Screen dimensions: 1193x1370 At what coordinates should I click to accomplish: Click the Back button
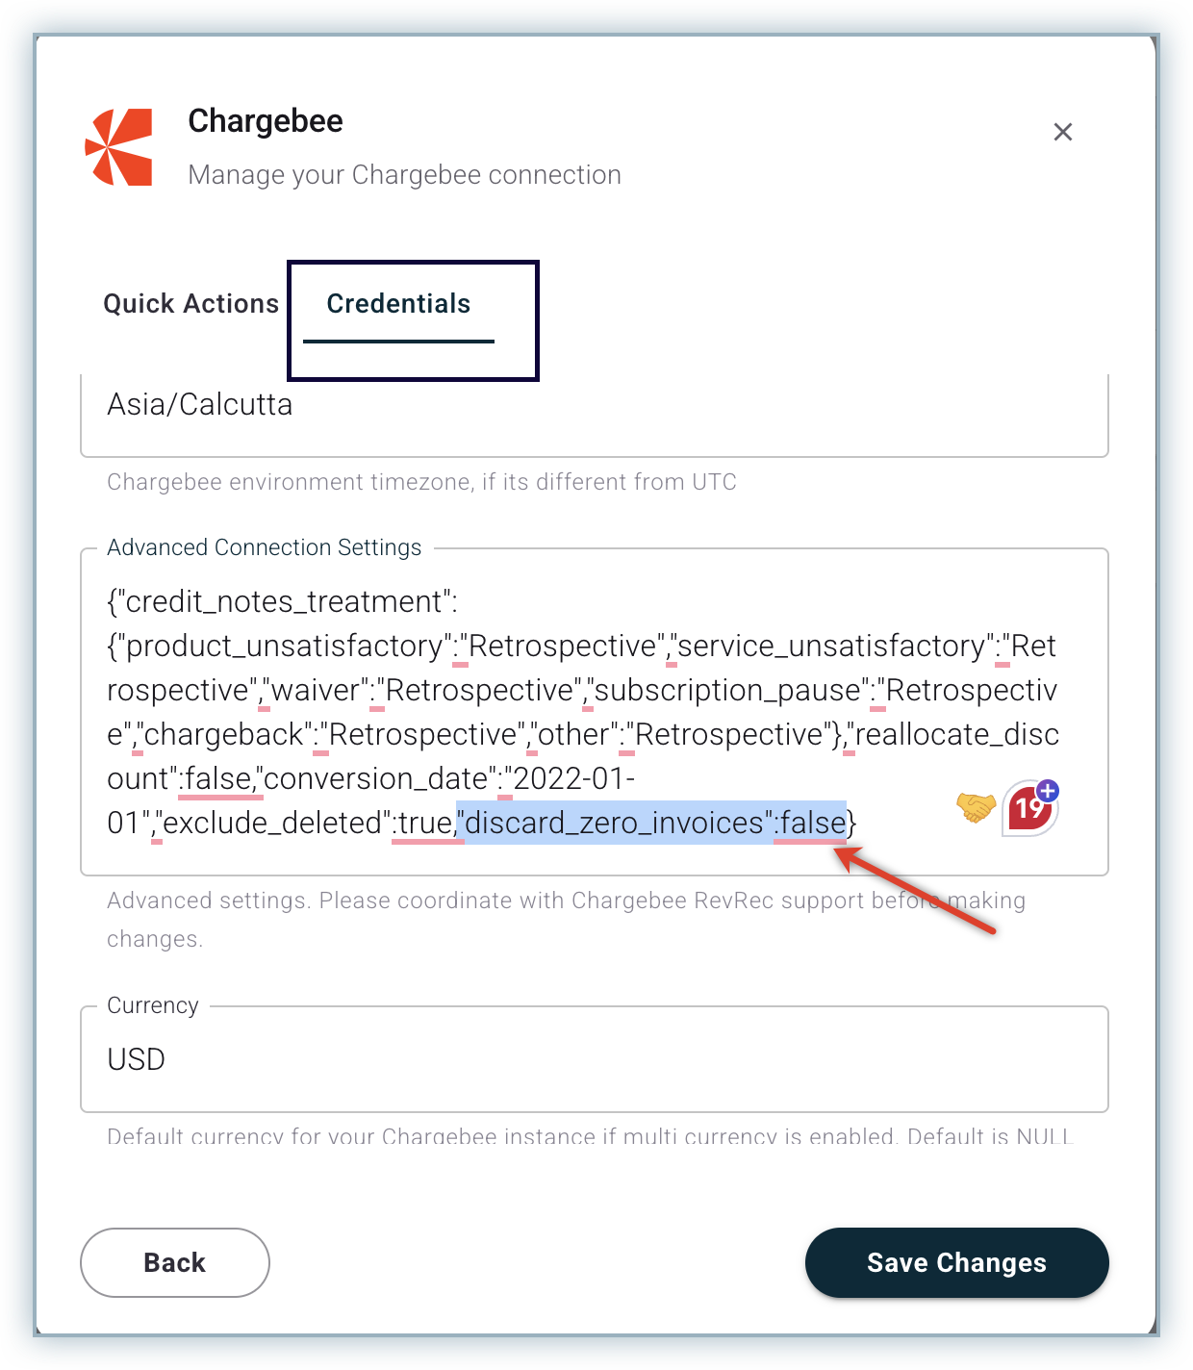[175, 1262]
